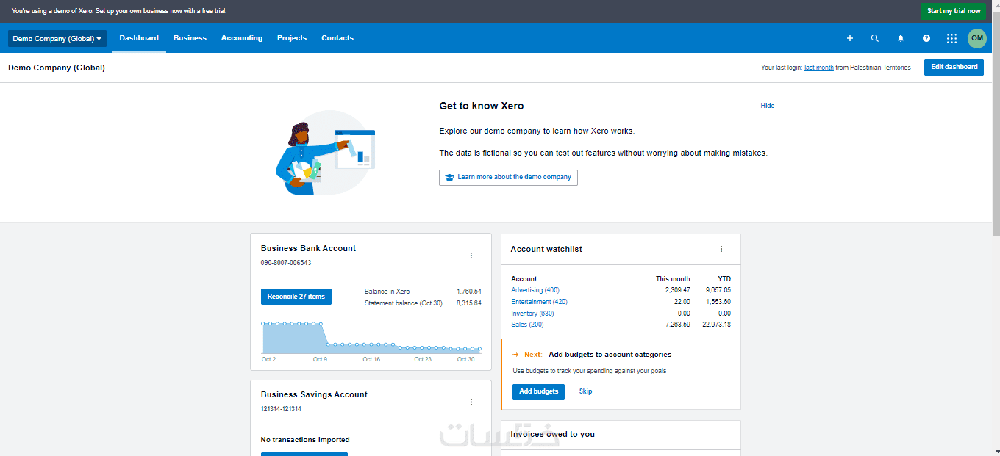Click Add budgets button
Image resolution: width=1000 pixels, height=456 pixels.
[538, 392]
